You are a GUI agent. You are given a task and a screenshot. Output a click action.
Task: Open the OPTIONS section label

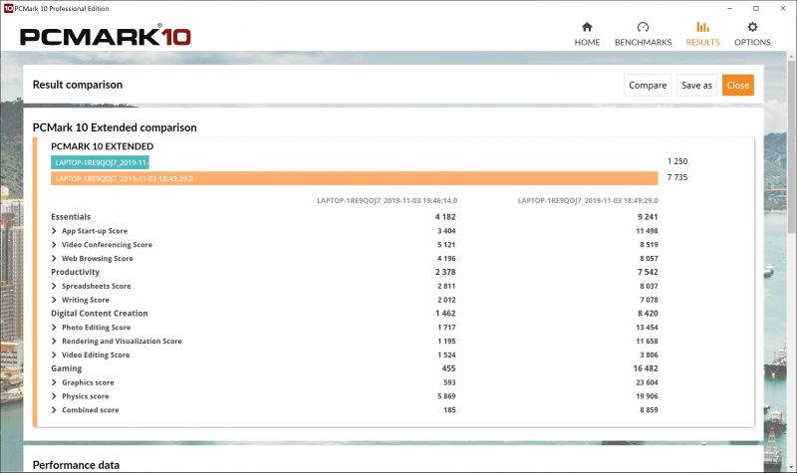752,42
